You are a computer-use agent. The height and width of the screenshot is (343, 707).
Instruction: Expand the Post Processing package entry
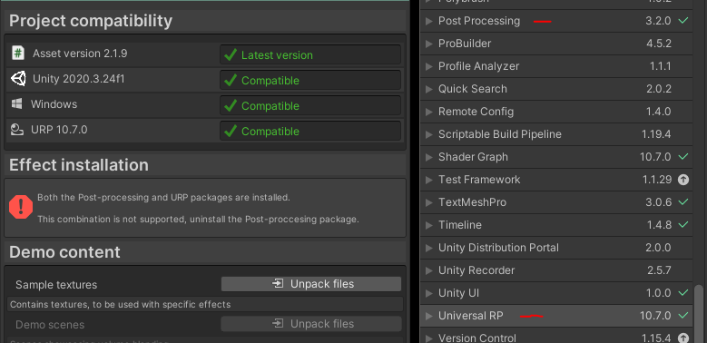pos(428,21)
